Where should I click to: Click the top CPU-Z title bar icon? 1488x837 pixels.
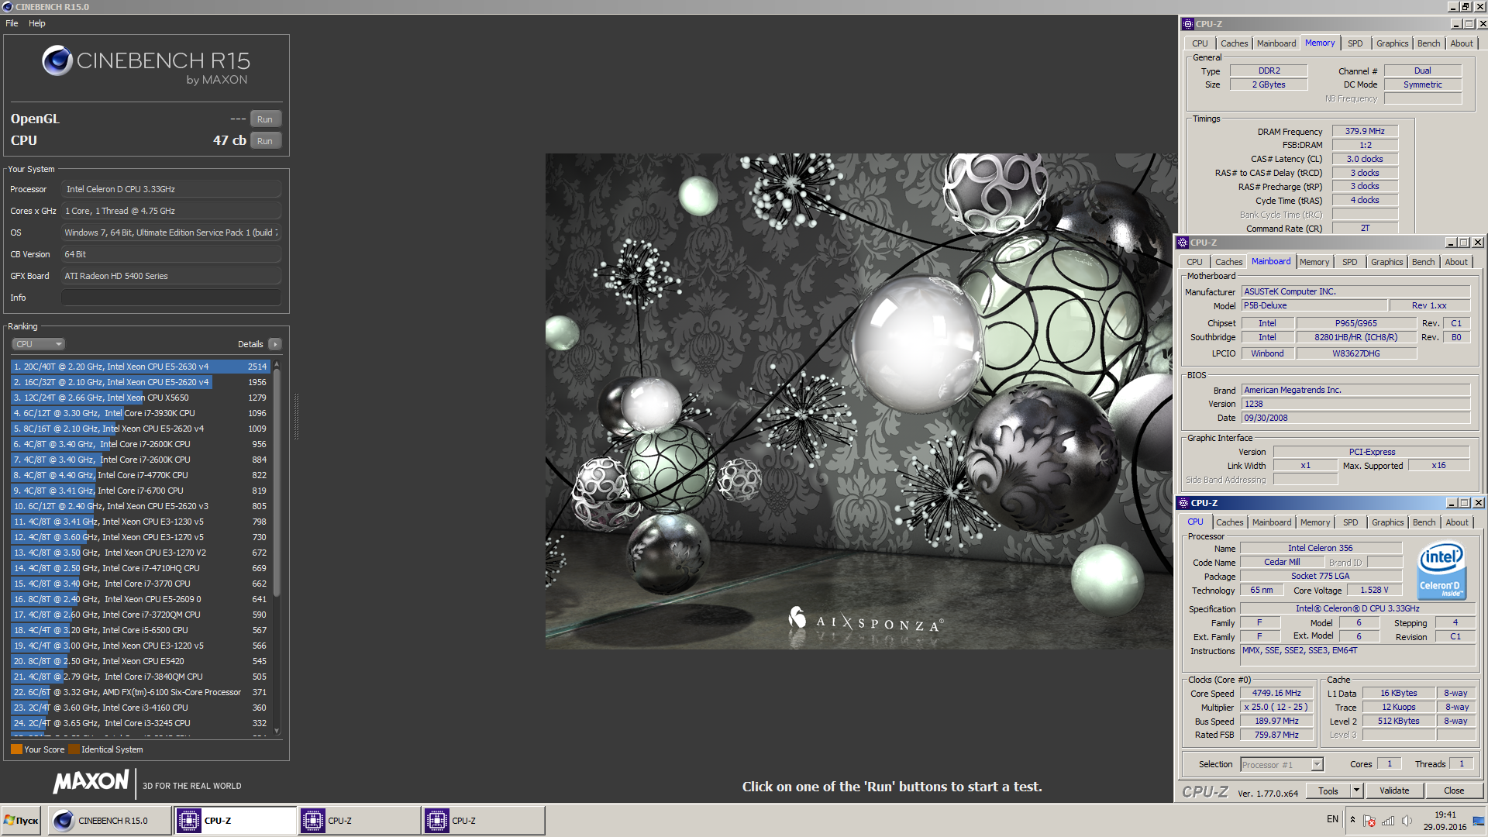click(1187, 24)
